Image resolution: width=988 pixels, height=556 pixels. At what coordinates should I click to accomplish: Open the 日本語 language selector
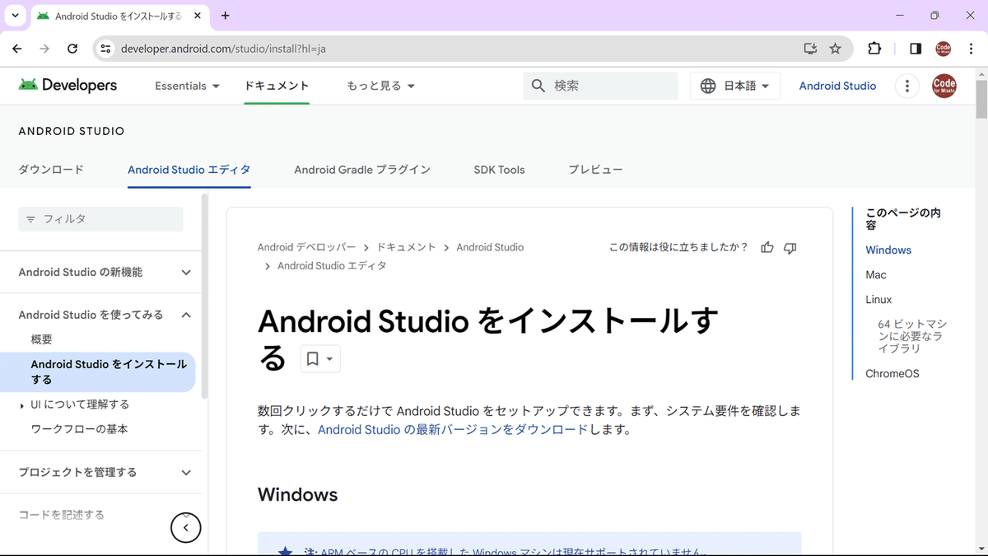click(735, 86)
